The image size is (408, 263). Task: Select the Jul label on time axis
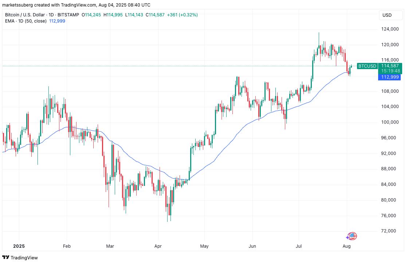(x=298, y=246)
